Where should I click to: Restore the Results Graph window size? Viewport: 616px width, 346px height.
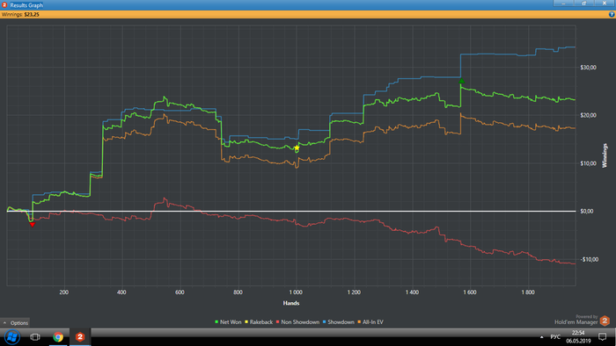click(583, 4)
